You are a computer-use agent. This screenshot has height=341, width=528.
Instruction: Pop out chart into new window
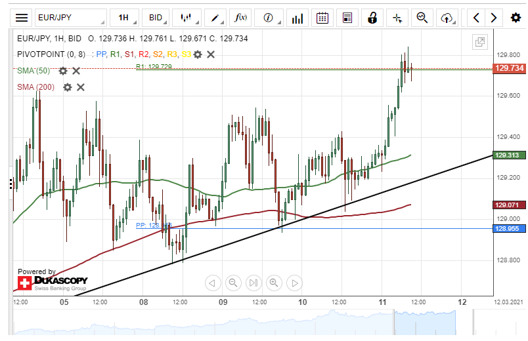coord(480,43)
